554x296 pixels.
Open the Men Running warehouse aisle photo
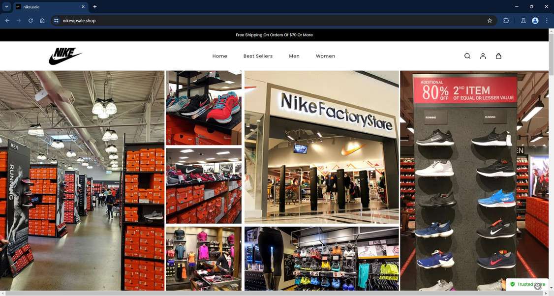(82, 180)
